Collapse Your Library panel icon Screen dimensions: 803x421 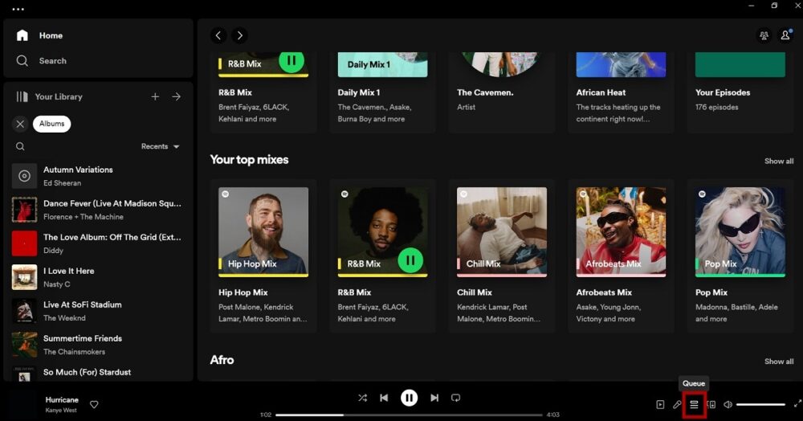tap(22, 96)
